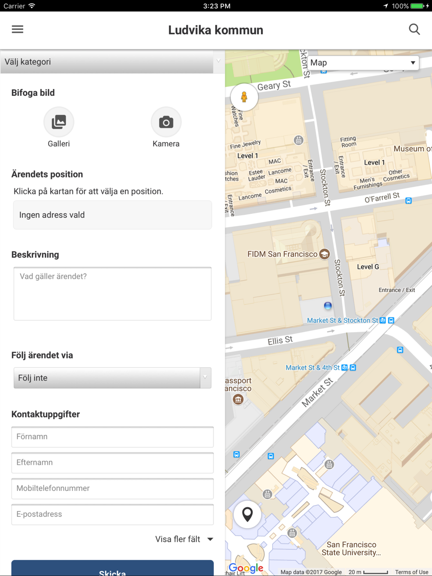Open the Google logo link
Image resolution: width=432 pixels, height=576 pixels.
246,568
